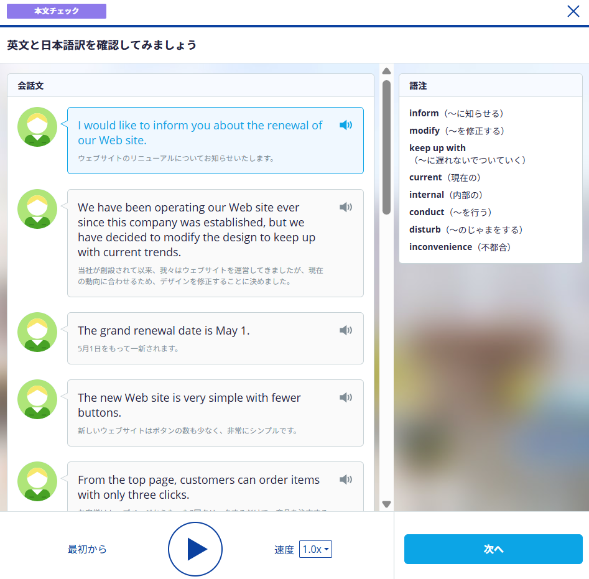This screenshot has height=579, width=589.
Task: Click the 本文チェック label tab
Action: [x=57, y=11]
